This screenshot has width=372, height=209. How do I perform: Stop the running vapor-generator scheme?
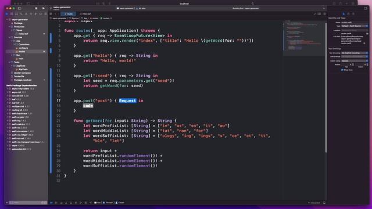(x=36, y=8)
